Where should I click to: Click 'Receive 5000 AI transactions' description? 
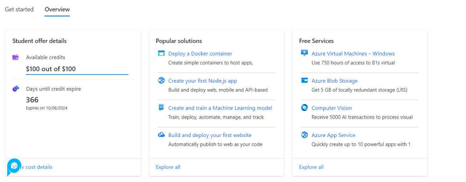[362, 117]
